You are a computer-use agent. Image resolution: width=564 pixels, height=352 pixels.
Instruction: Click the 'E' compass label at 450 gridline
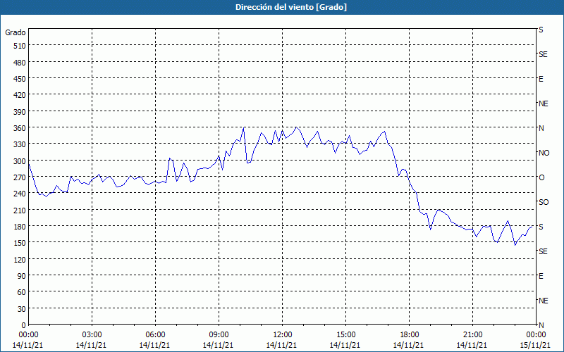(x=541, y=79)
